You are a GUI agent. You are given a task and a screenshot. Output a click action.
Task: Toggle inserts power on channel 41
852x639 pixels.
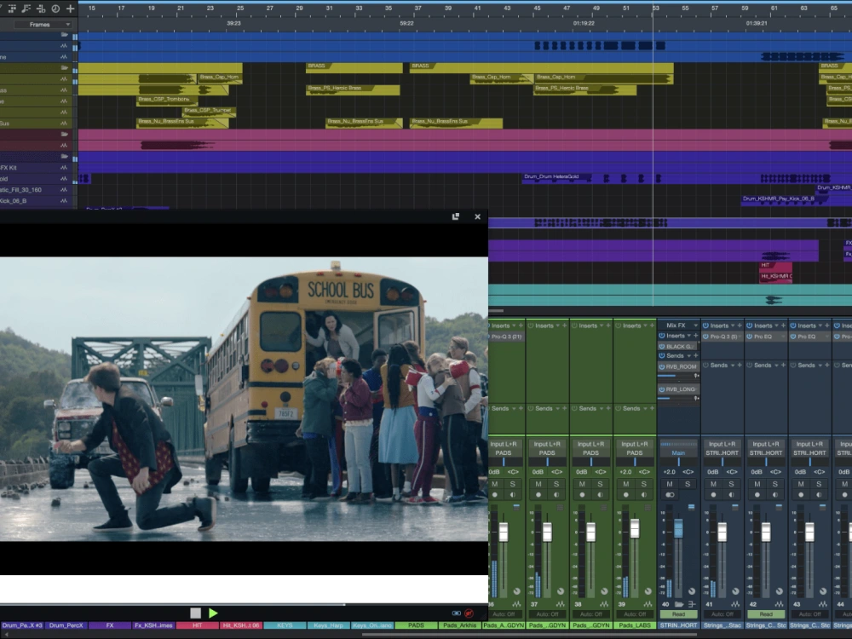(x=705, y=325)
